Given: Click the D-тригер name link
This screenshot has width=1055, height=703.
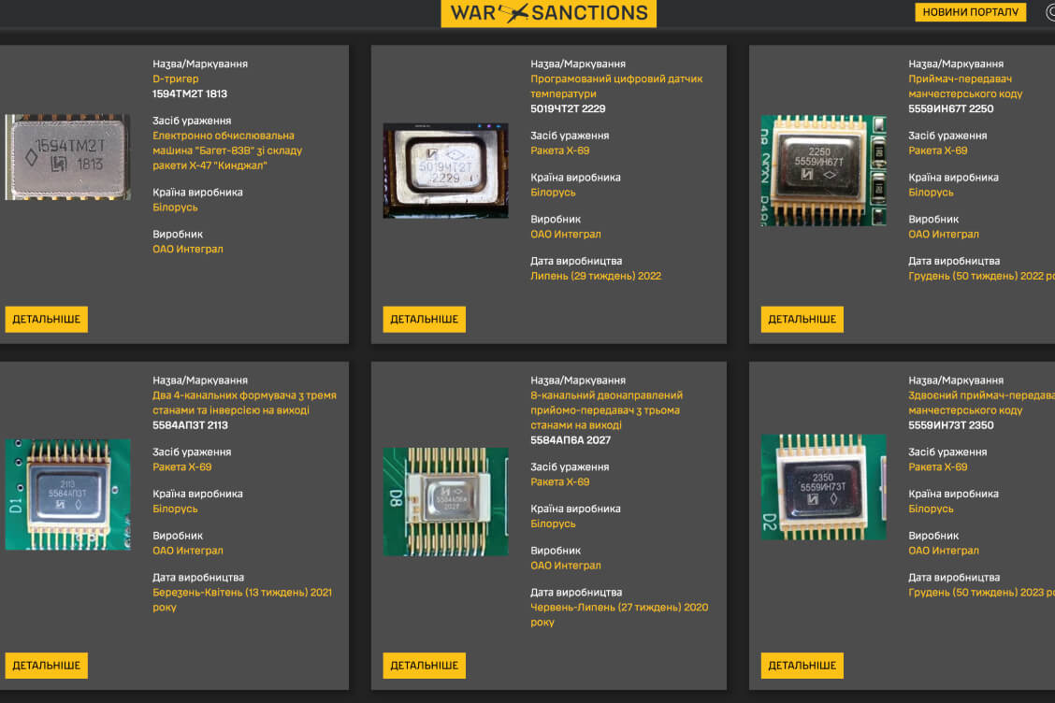Looking at the screenshot, I should click(x=176, y=79).
